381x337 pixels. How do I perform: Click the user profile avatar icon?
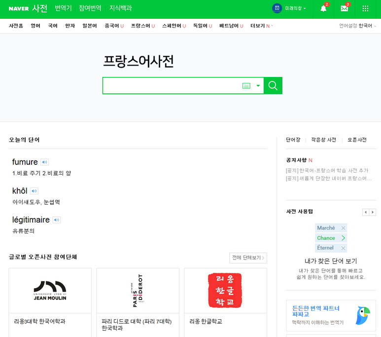tap(277, 8)
